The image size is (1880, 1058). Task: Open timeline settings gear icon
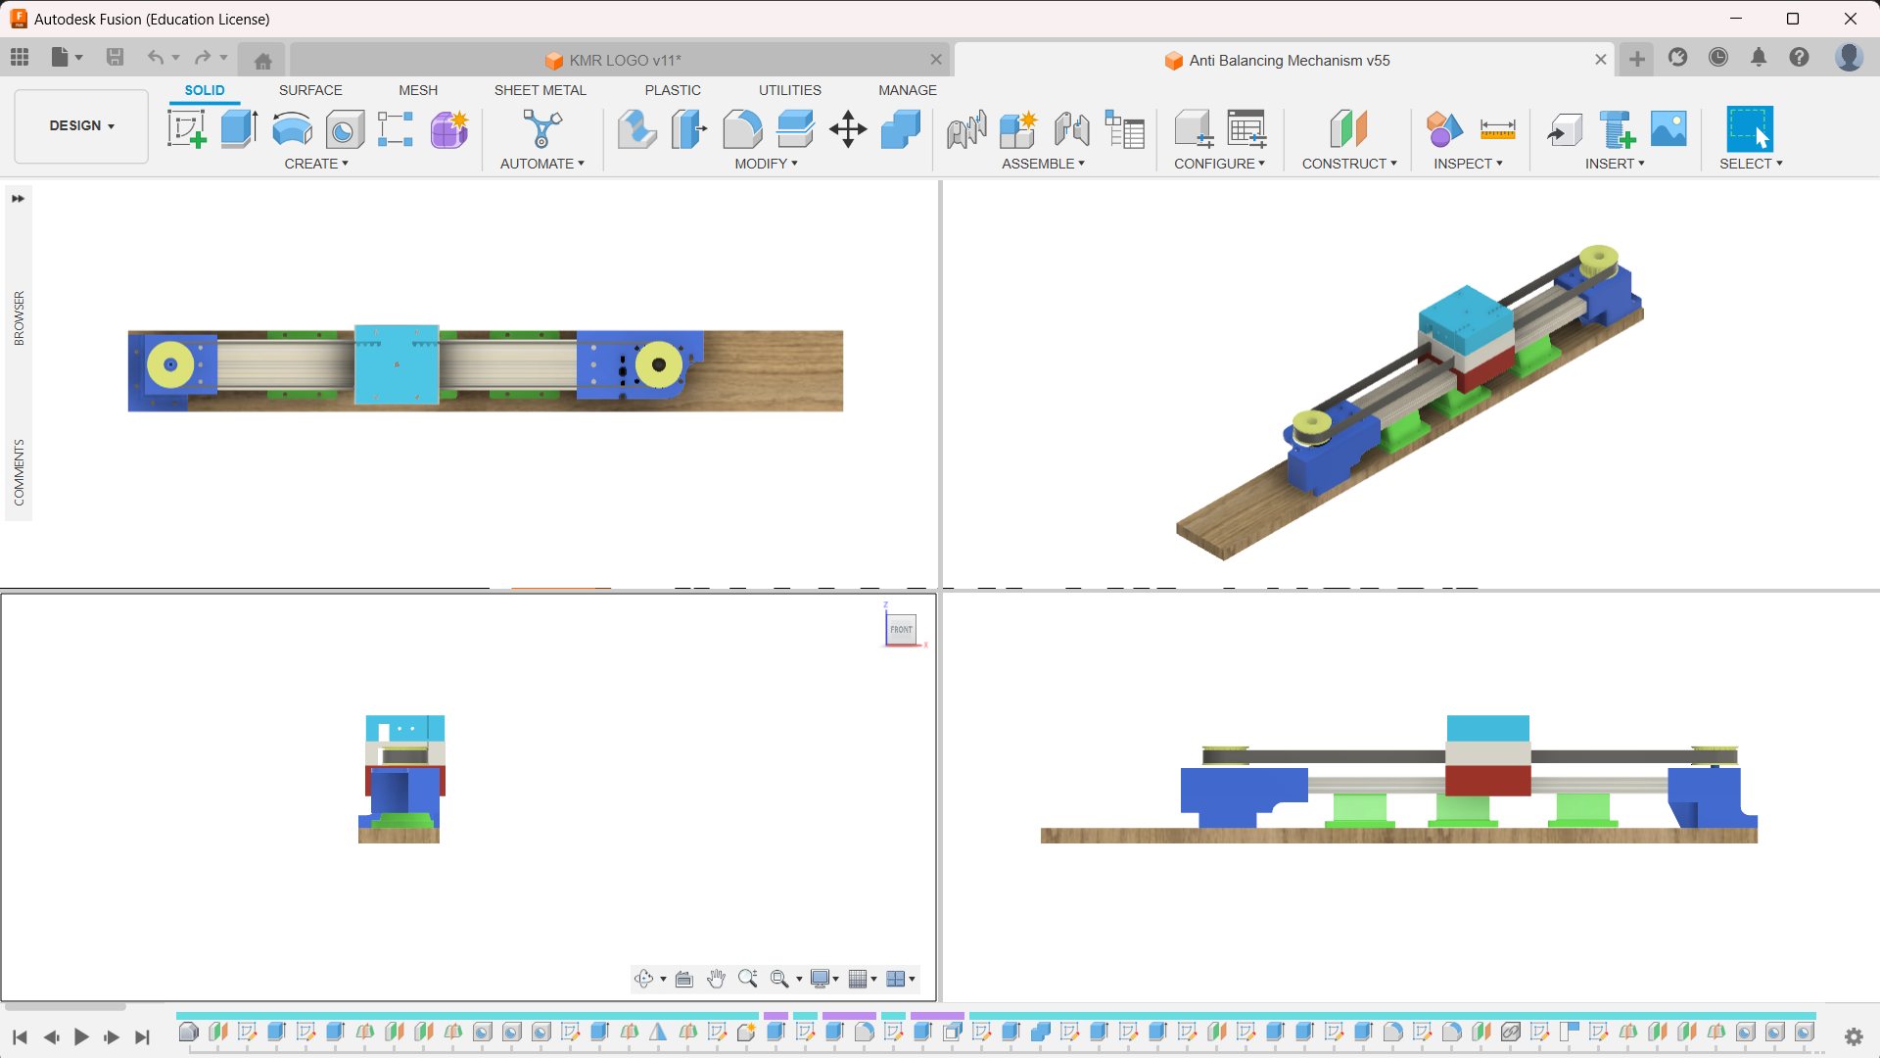1854,1036
